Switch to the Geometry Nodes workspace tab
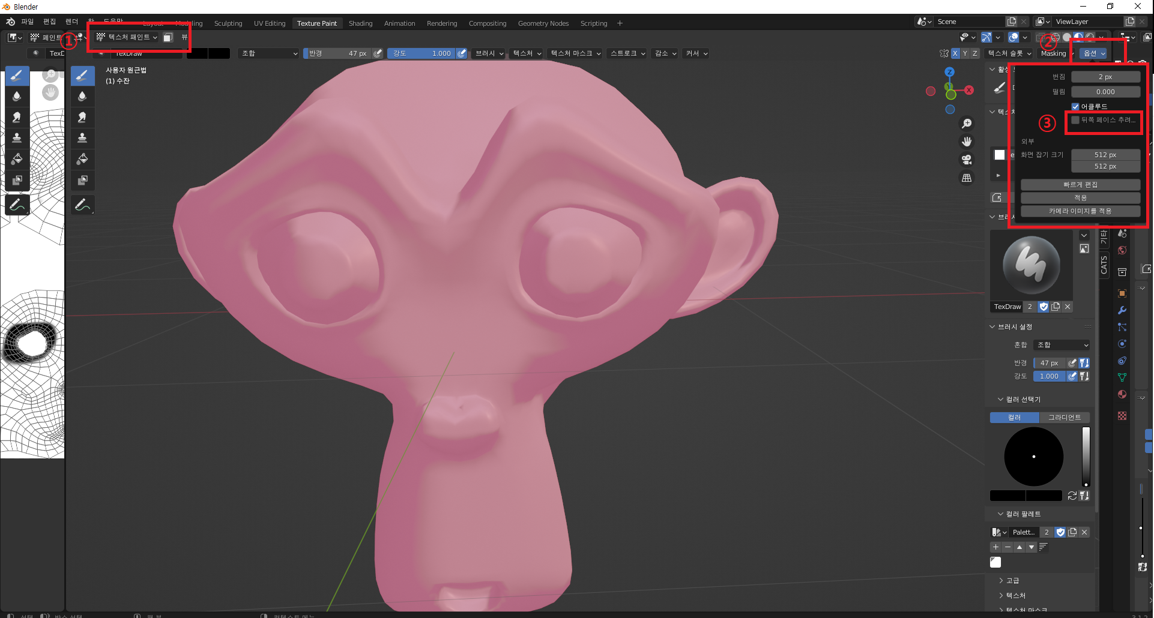The height and width of the screenshot is (618, 1154). (x=543, y=23)
